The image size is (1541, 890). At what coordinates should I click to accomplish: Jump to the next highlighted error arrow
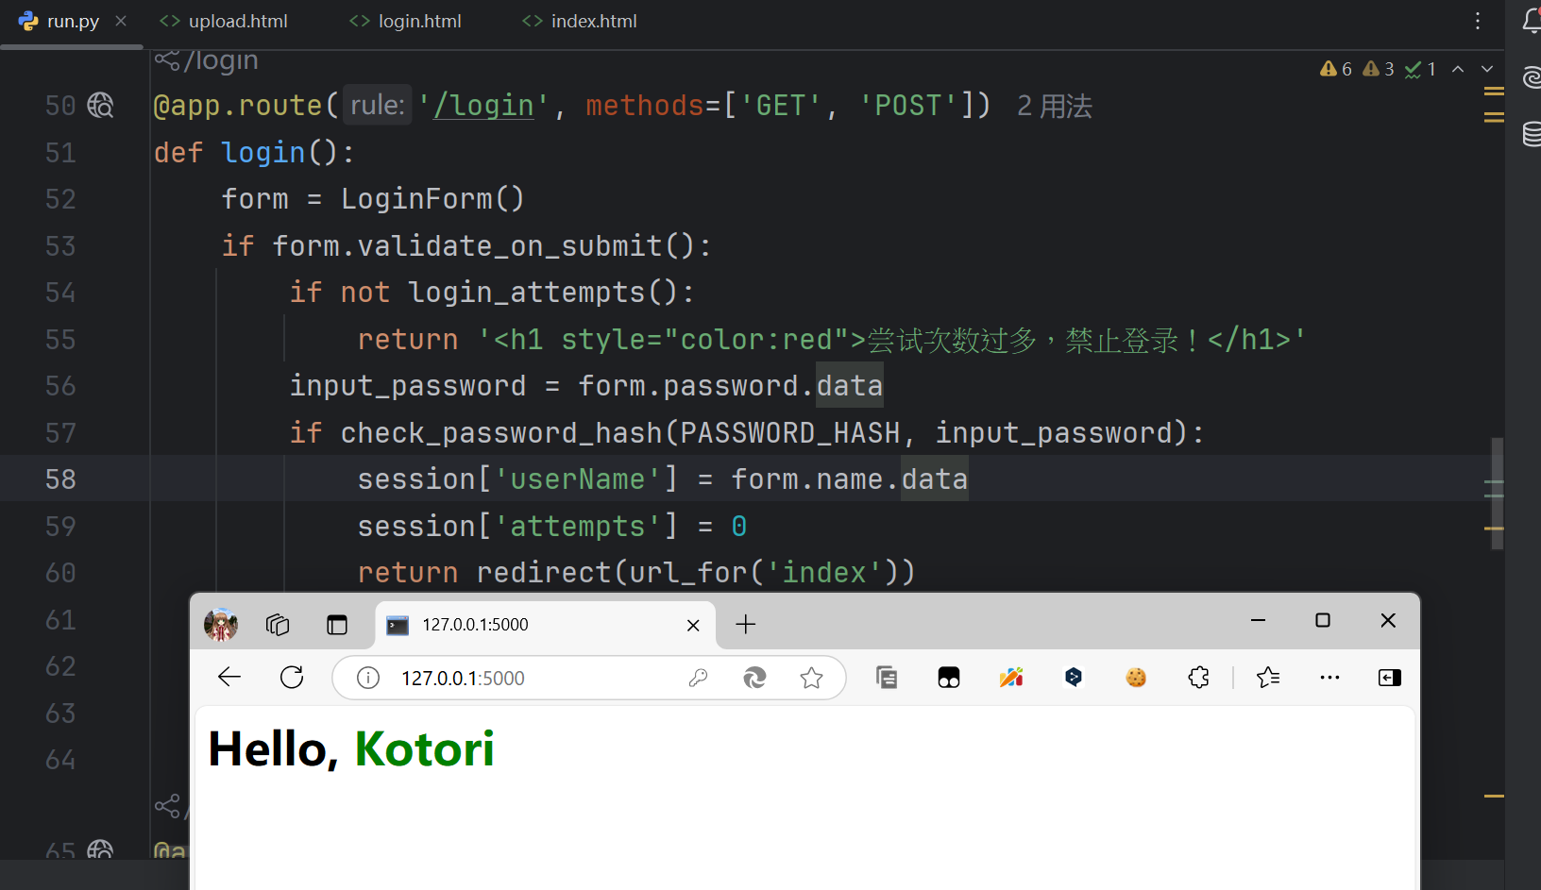(x=1487, y=69)
